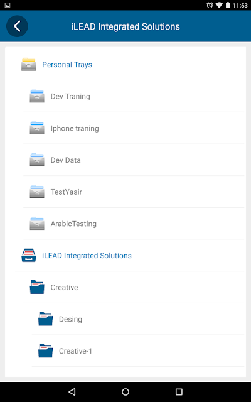Click the Creative folder icon
This screenshot has height=402, width=251.
[x=37, y=287]
